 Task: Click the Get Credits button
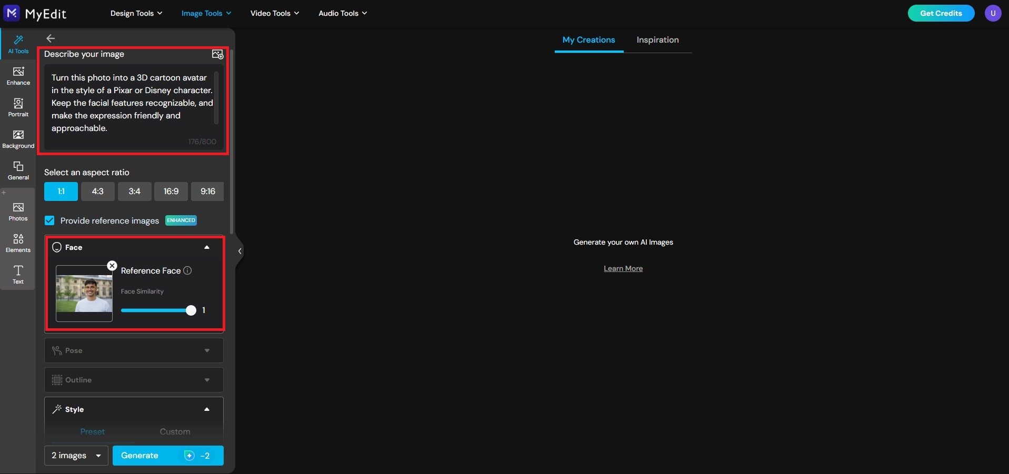pos(941,13)
